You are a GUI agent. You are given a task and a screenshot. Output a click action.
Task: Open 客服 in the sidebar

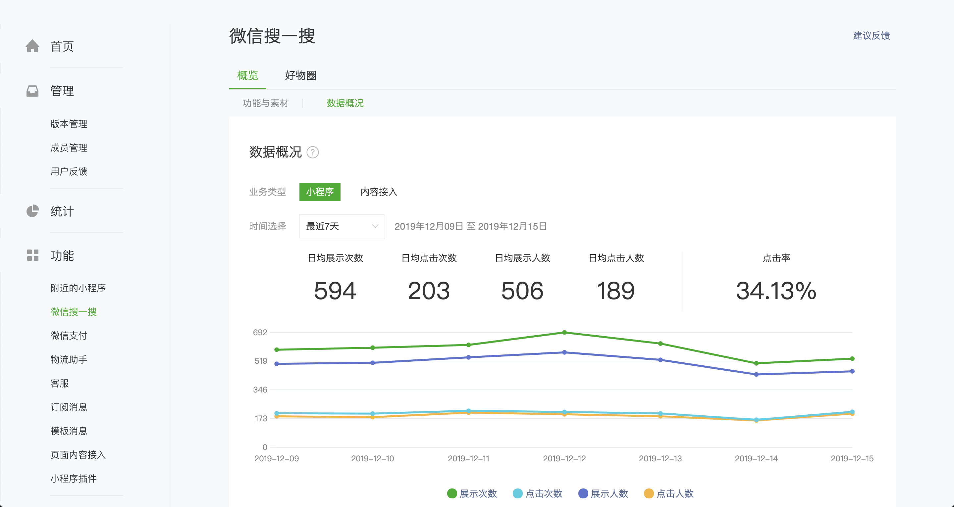pos(60,384)
